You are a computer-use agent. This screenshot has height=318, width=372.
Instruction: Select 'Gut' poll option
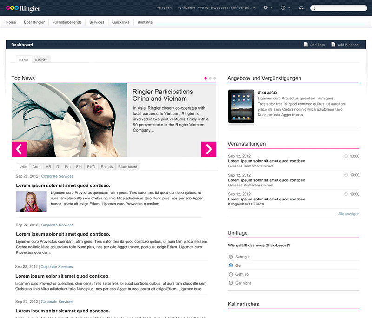click(x=231, y=265)
